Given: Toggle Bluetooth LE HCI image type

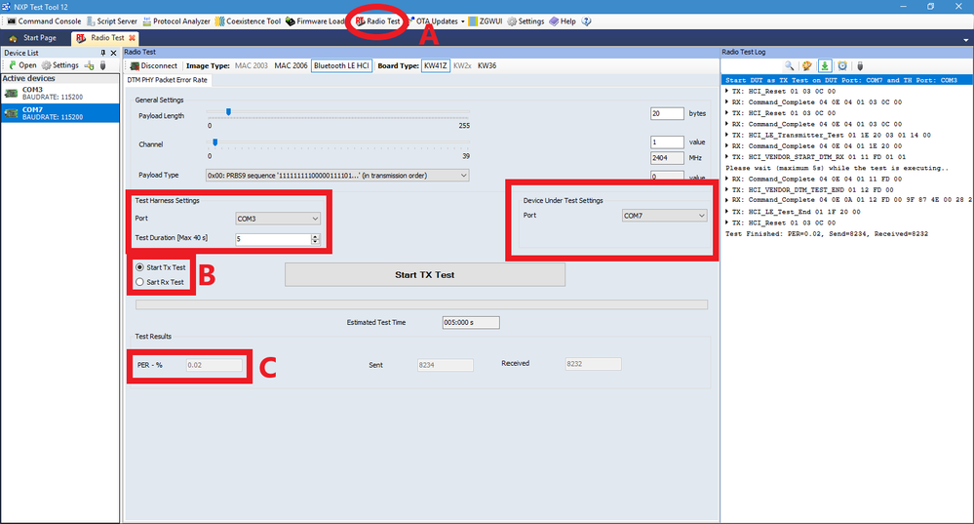Looking at the screenshot, I should click(x=341, y=66).
